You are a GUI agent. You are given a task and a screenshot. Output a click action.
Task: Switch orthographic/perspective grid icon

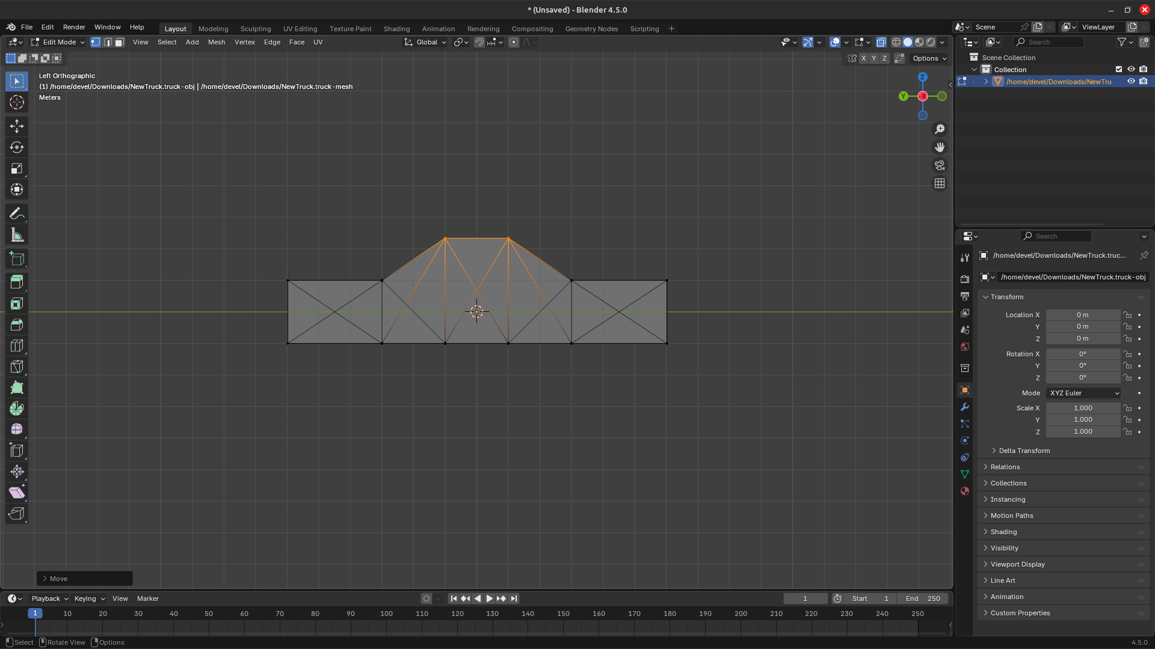(940, 183)
